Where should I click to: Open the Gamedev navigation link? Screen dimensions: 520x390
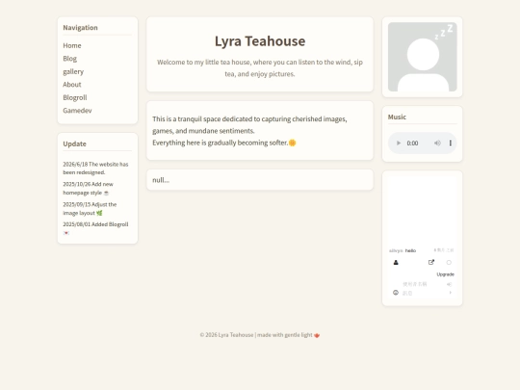pos(77,111)
